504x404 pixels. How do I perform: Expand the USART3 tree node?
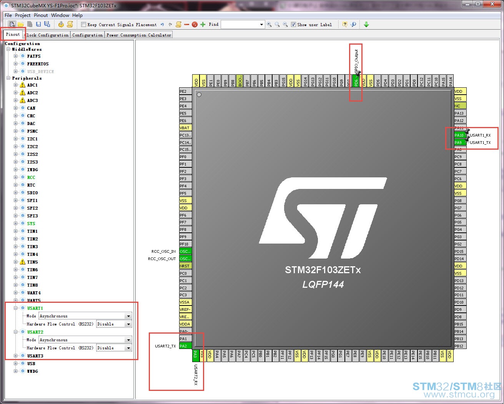coord(16,356)
